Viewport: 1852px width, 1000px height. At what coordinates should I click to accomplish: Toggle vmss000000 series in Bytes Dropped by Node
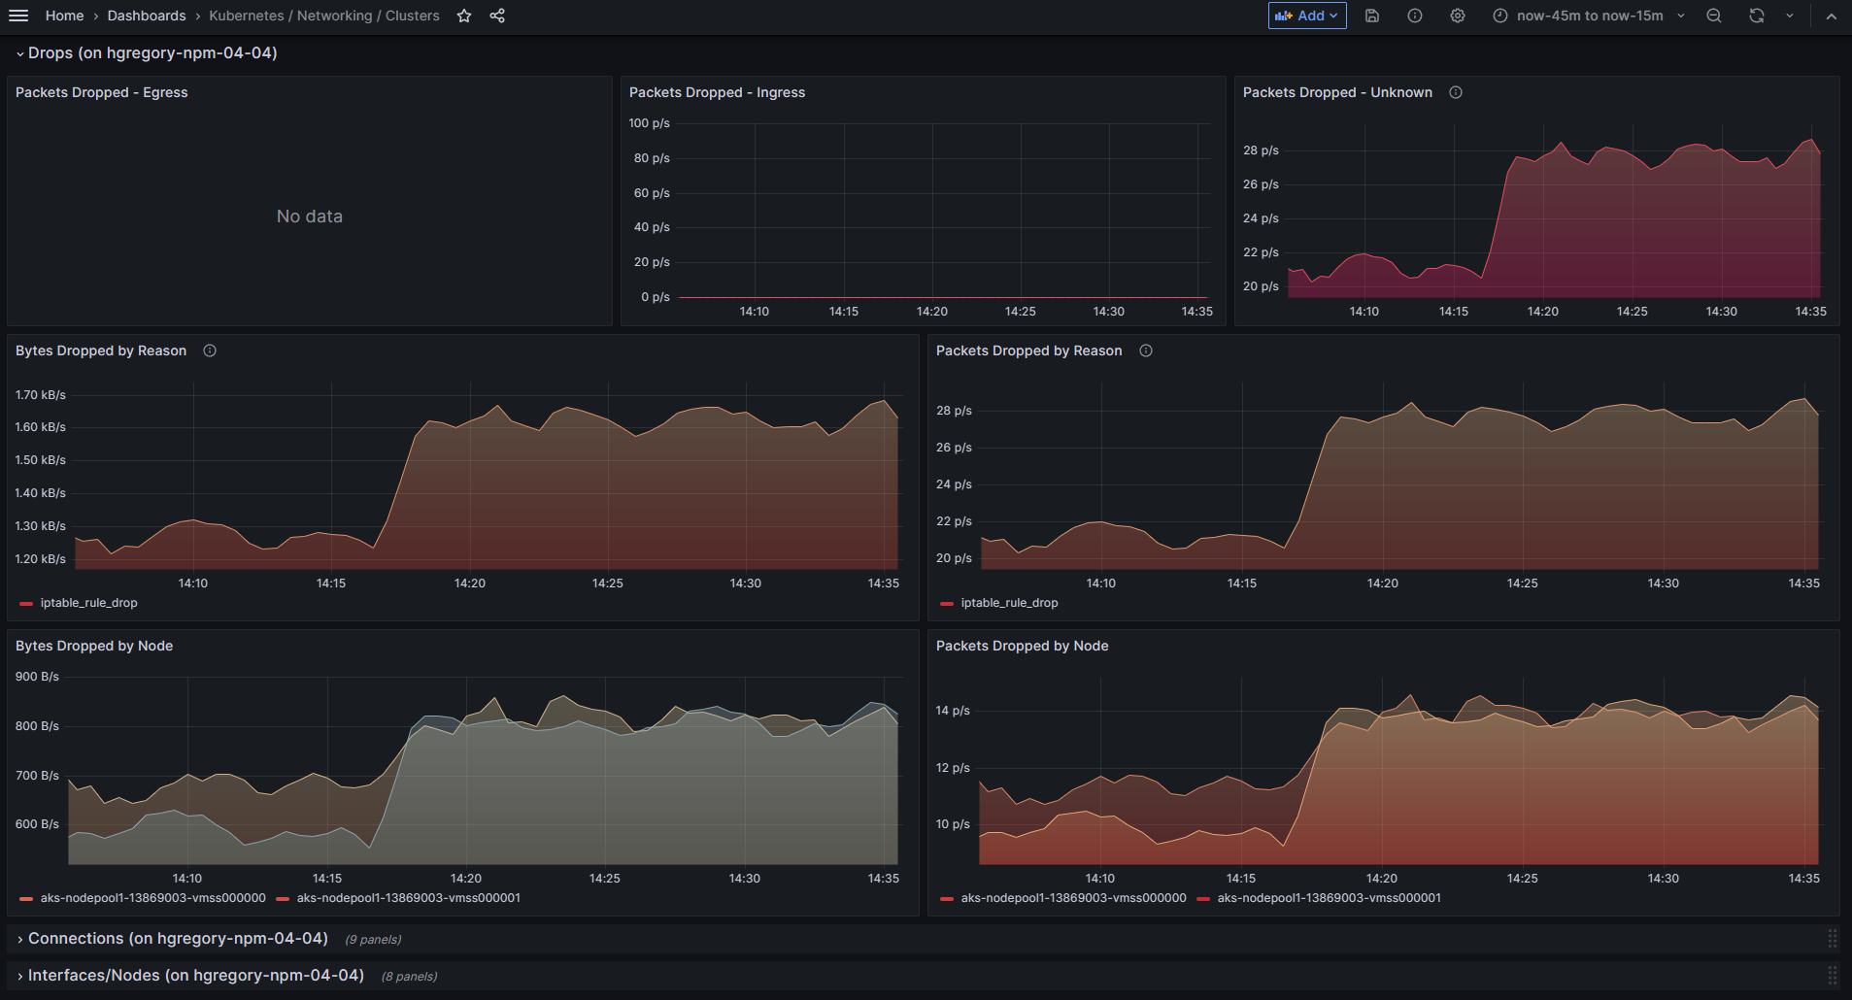[x=152, y=898]
